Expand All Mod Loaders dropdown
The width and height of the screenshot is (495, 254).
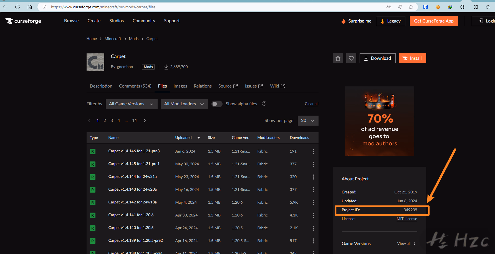click(x=185, y=104)
